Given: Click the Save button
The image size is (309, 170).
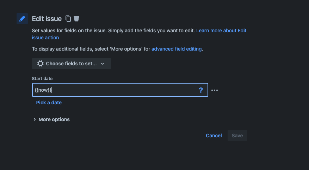Looking at the screenshot, I should coord(237,136).
